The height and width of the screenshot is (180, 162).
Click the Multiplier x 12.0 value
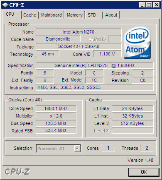click(56, 116)
